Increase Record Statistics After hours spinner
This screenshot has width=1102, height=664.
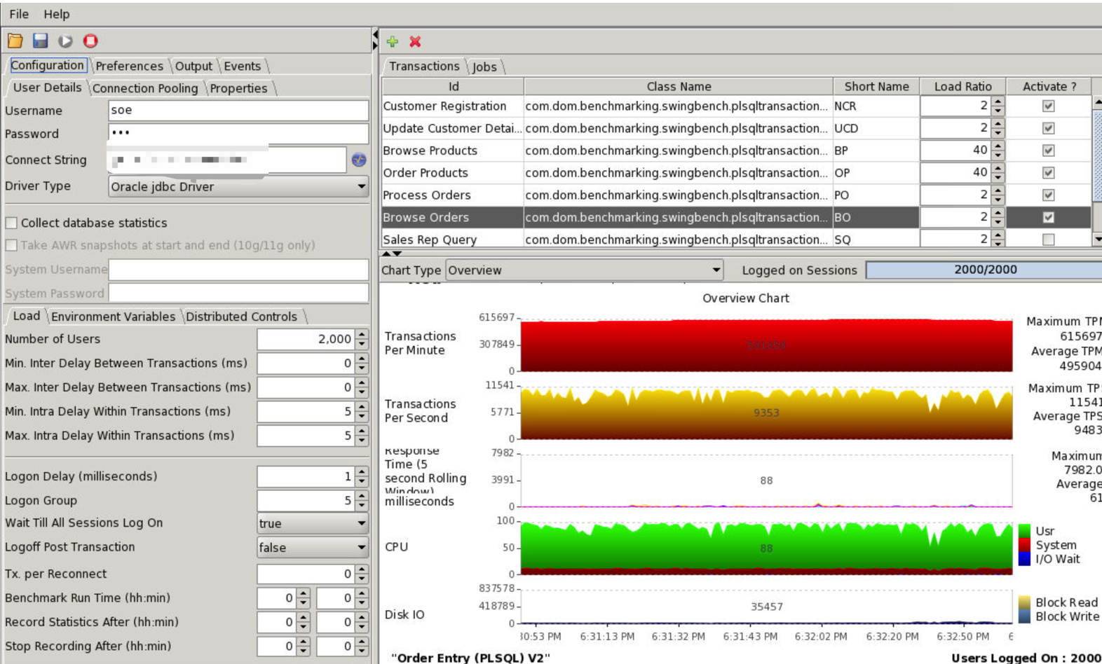303,617
